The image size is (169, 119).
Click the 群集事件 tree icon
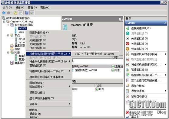(12, 63)
